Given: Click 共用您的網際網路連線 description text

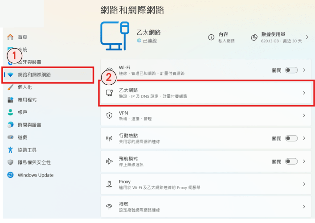Looking at the screenshot, I should (x=139, y=142).
